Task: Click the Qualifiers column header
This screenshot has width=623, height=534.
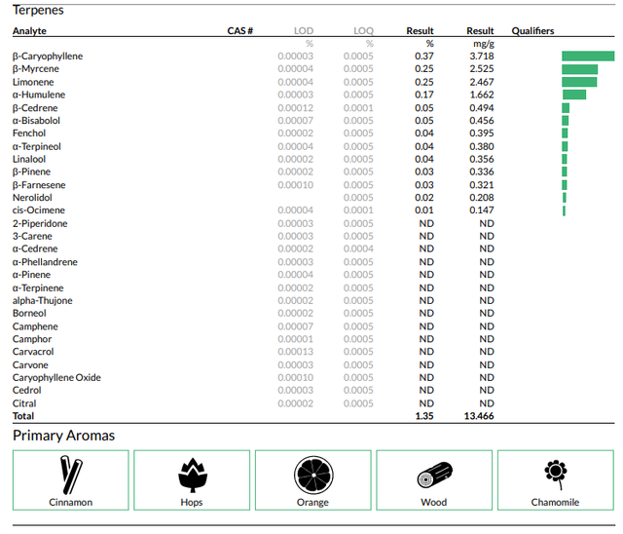Action: [x=532, y=31]
